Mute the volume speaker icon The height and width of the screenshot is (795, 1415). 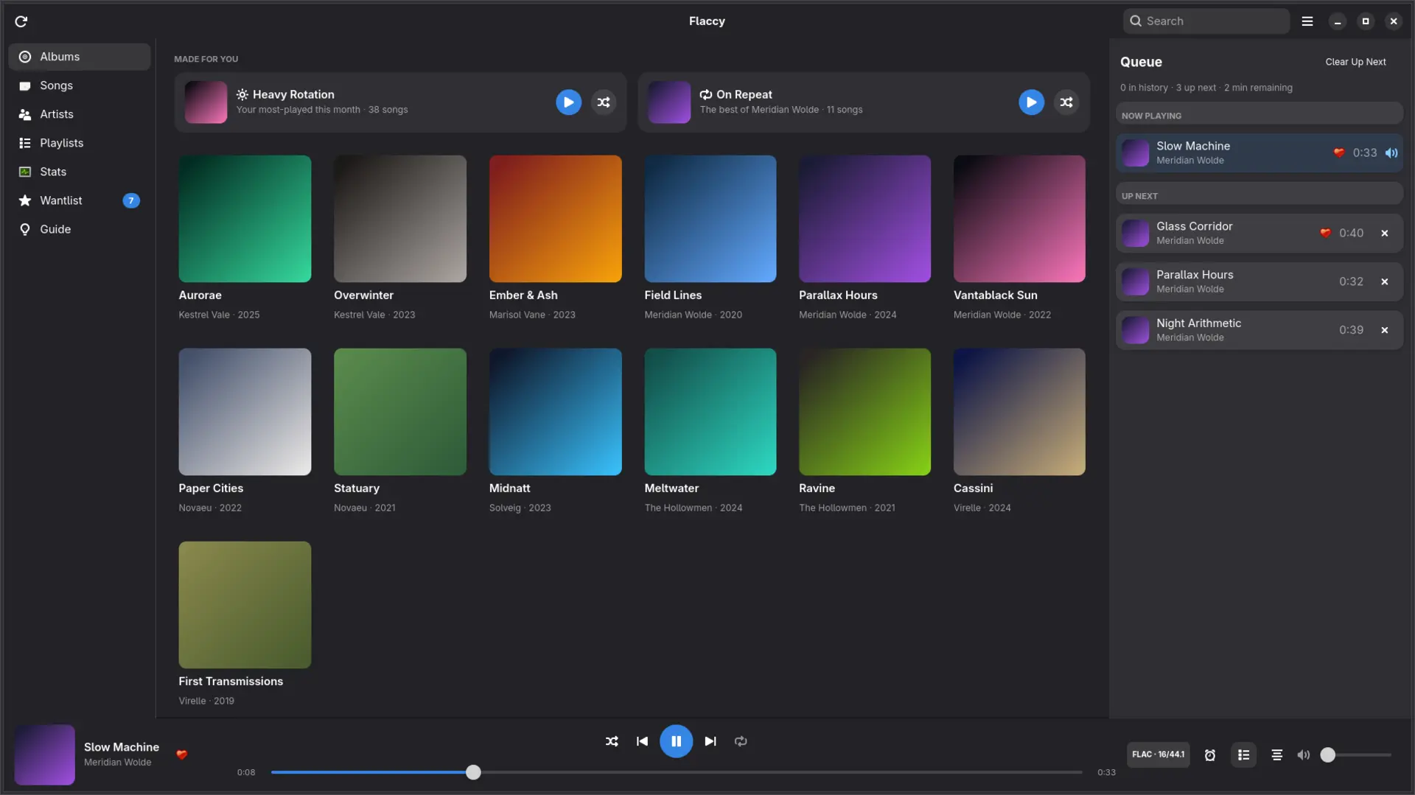[x=1303, y=755]
